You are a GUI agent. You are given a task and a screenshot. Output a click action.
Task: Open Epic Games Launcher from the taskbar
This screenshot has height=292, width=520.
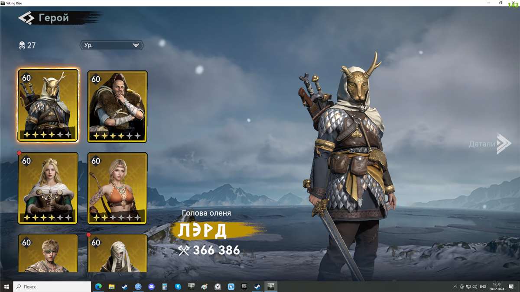[x=244, y=286]
